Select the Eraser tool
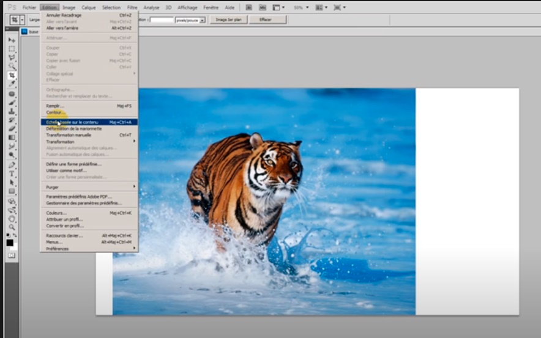541x338 pixels. click(x=12, y=129)
